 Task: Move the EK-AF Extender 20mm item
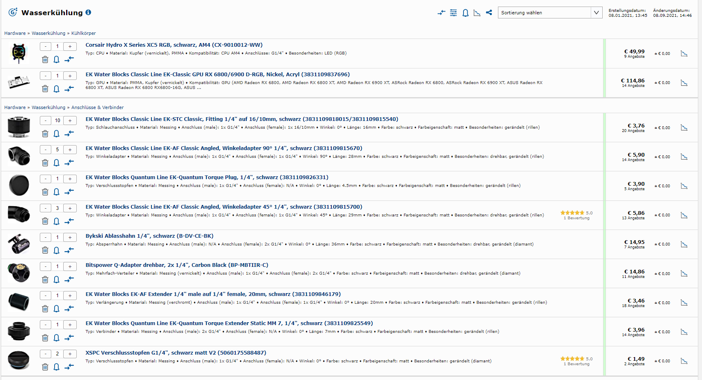tap(69, 308)
